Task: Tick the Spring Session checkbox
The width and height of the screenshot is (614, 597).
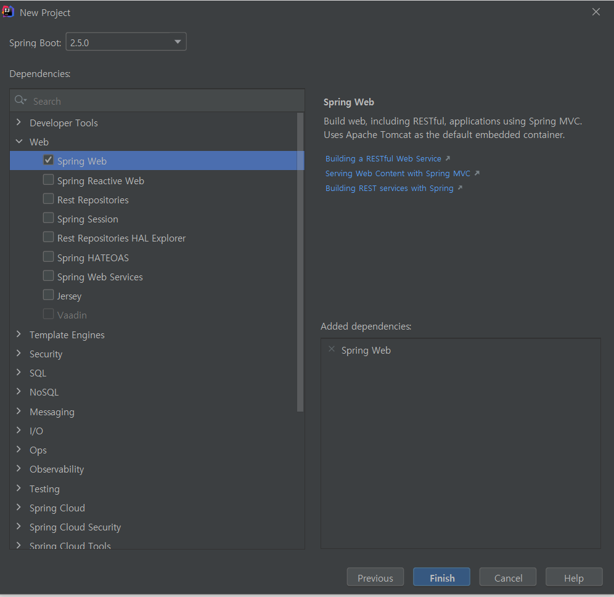Action: tap(48, 218)
